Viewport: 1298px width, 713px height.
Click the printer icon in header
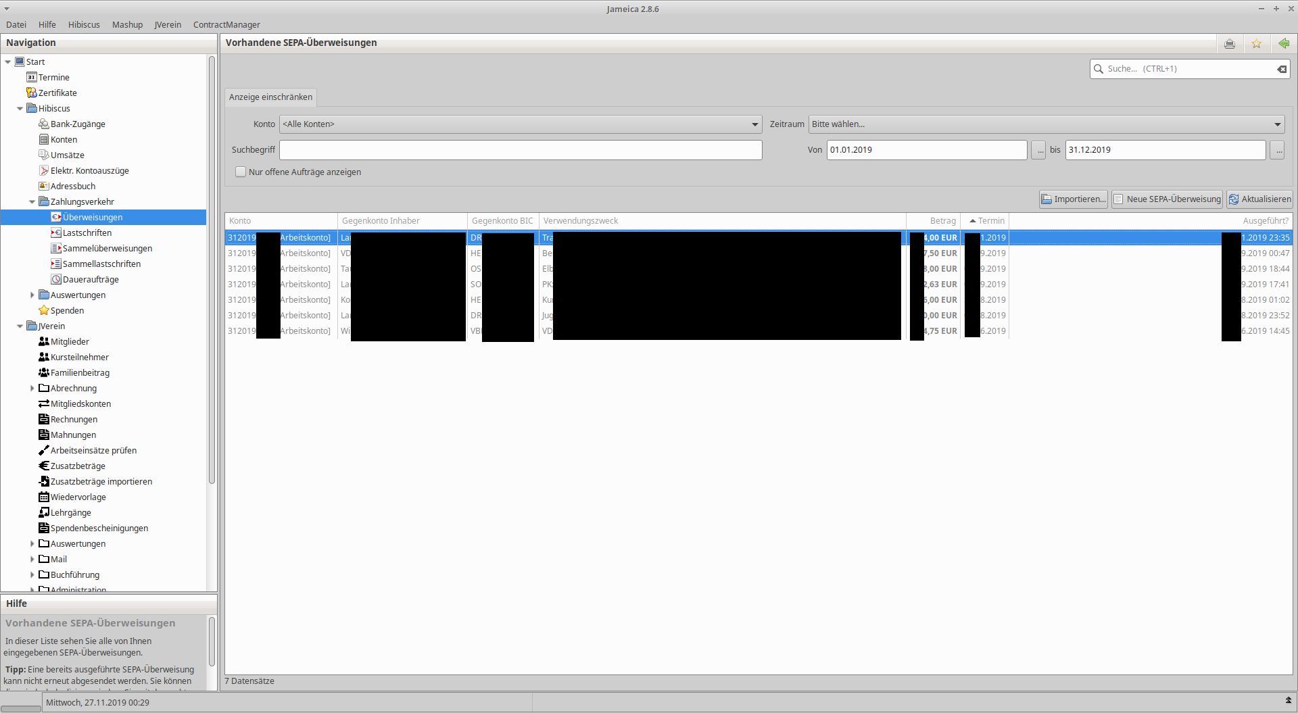coord(1229,43)
